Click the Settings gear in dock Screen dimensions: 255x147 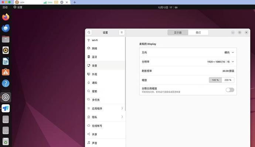click(x=6, y=97)
